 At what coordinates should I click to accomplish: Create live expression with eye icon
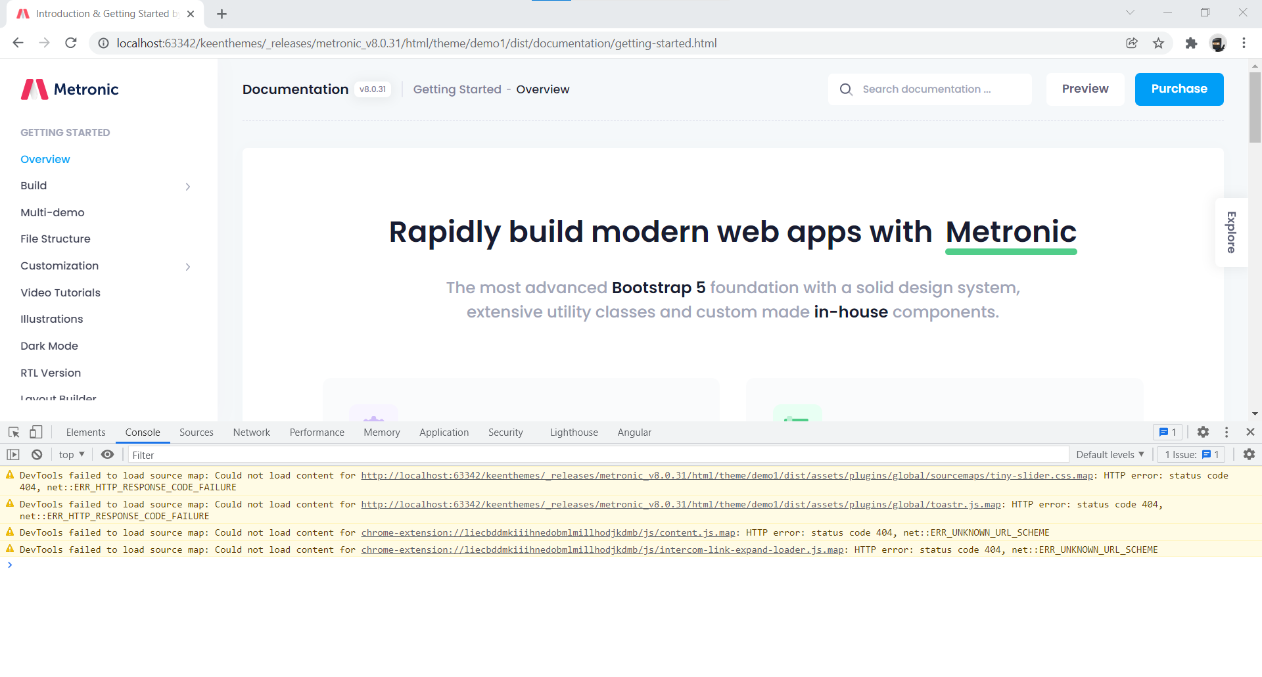coord(107,454)
